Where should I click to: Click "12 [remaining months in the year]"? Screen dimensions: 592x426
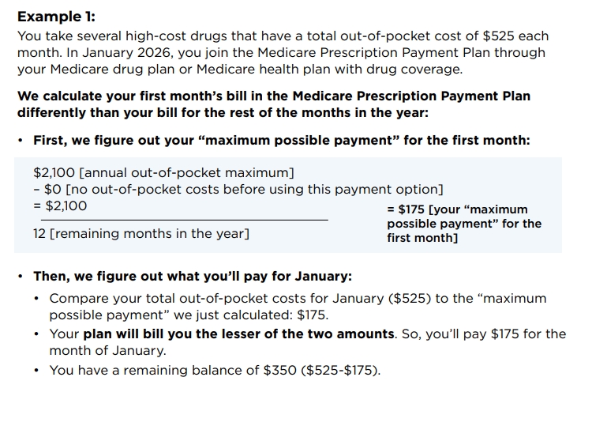[141, 233]
